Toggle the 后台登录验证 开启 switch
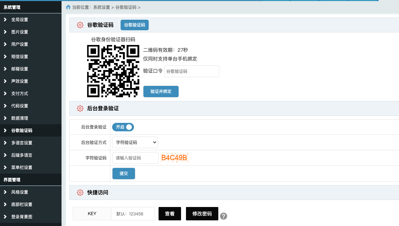Screen dimensions: 399x226 coord(123,127)
